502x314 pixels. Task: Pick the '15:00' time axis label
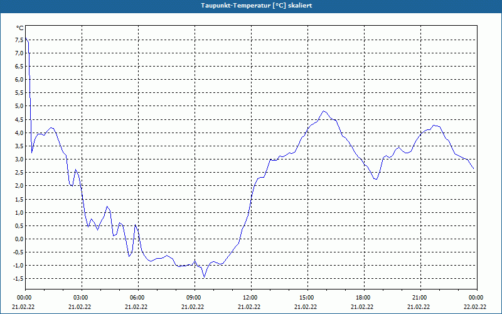pyautogui.click(x=307, y=298)
